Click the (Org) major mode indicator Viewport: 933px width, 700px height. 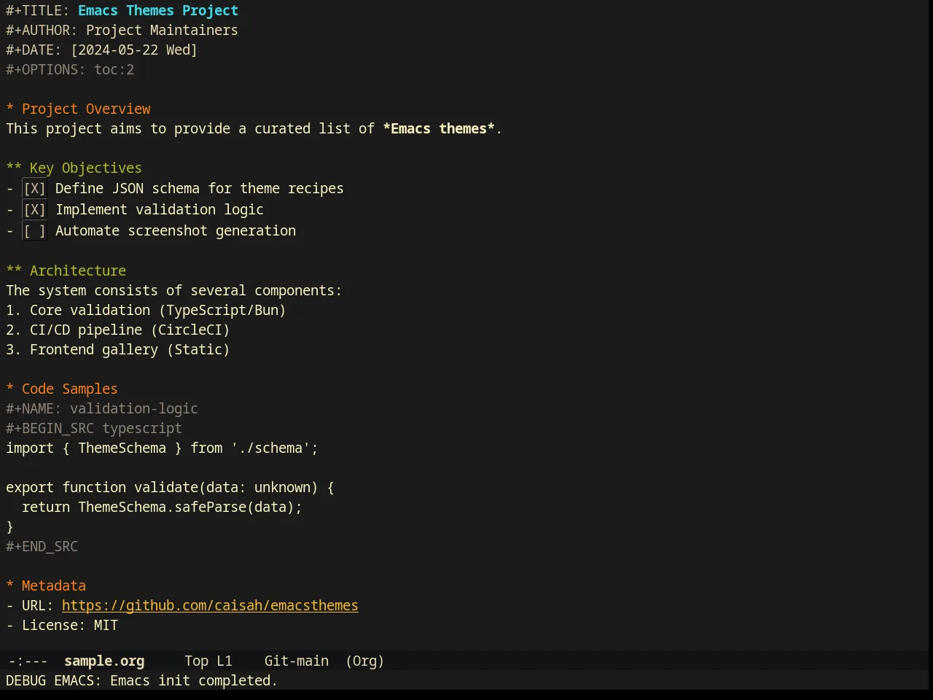[x=364, y=661]
